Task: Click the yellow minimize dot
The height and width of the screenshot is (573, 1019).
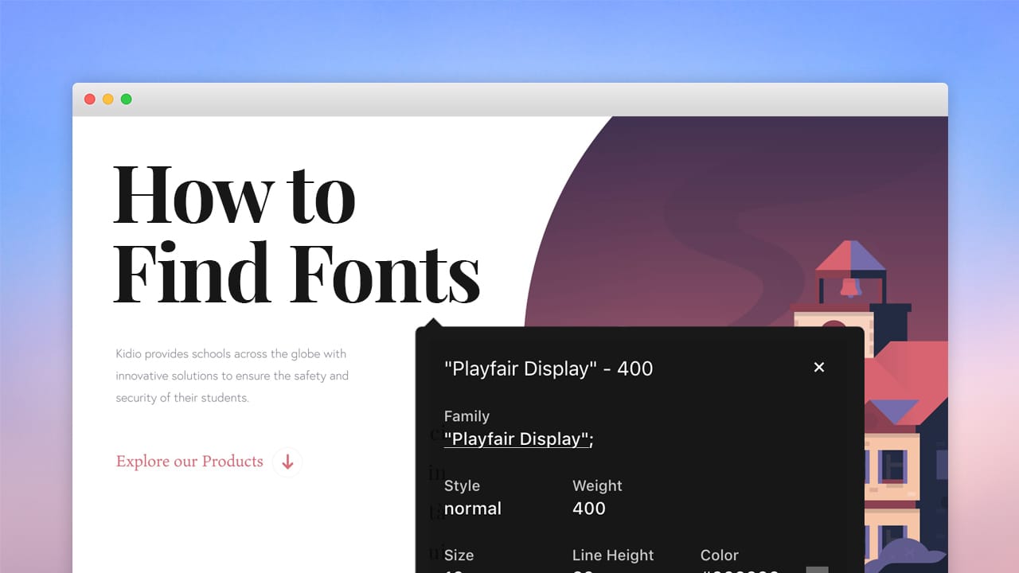Action: point(108,99)
